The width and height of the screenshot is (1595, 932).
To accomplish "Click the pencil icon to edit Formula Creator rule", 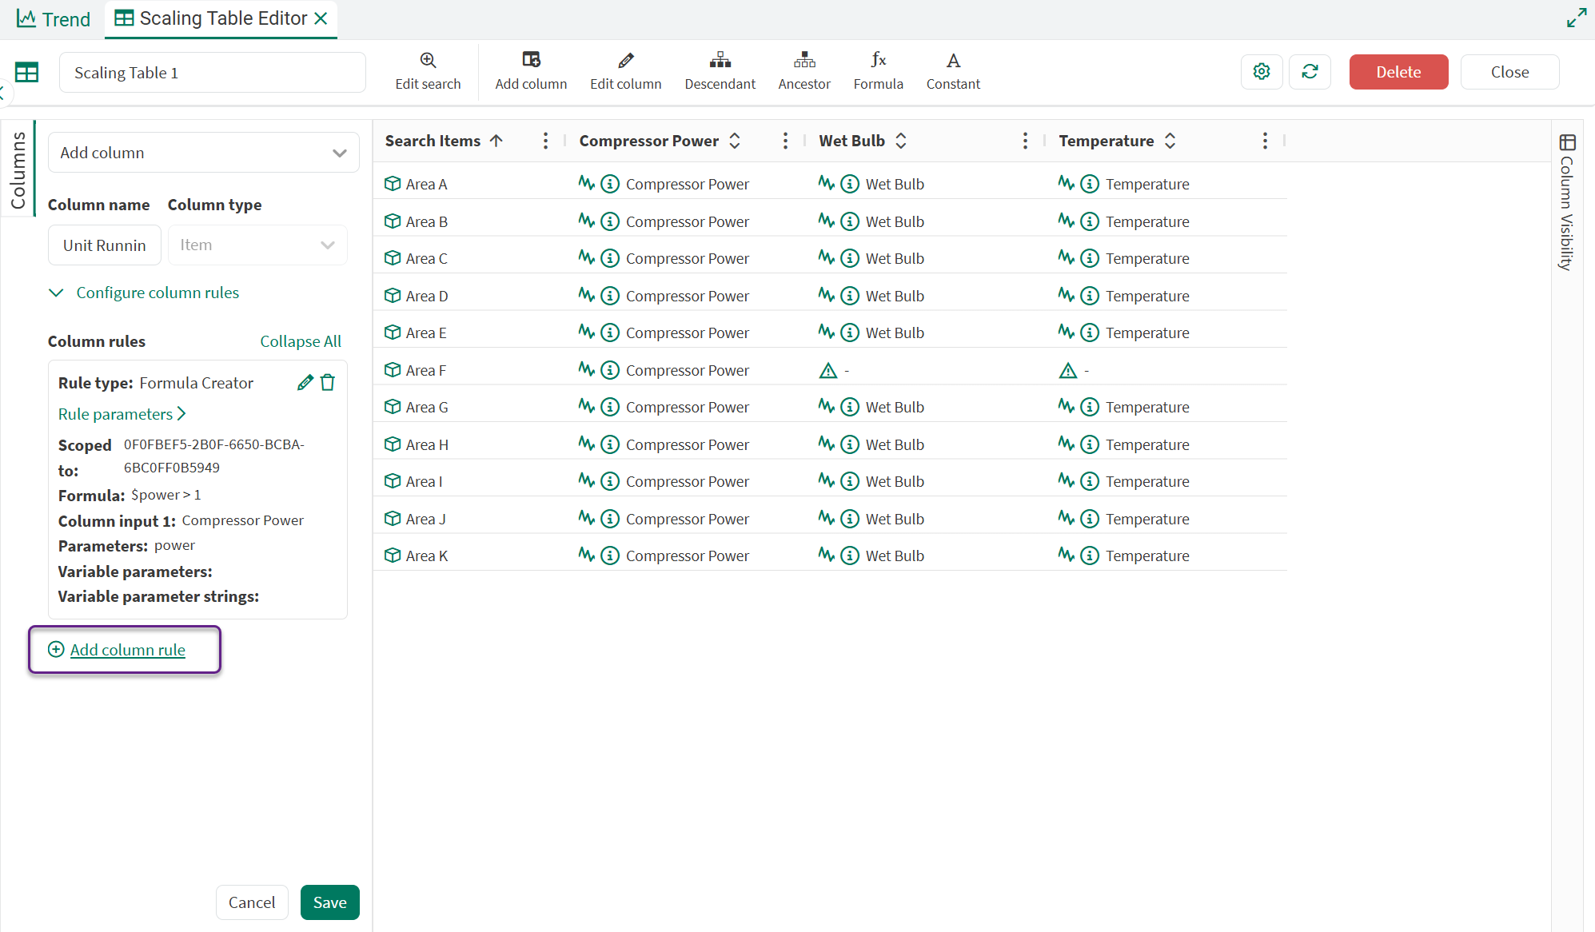I will click(x=305, y=383).
